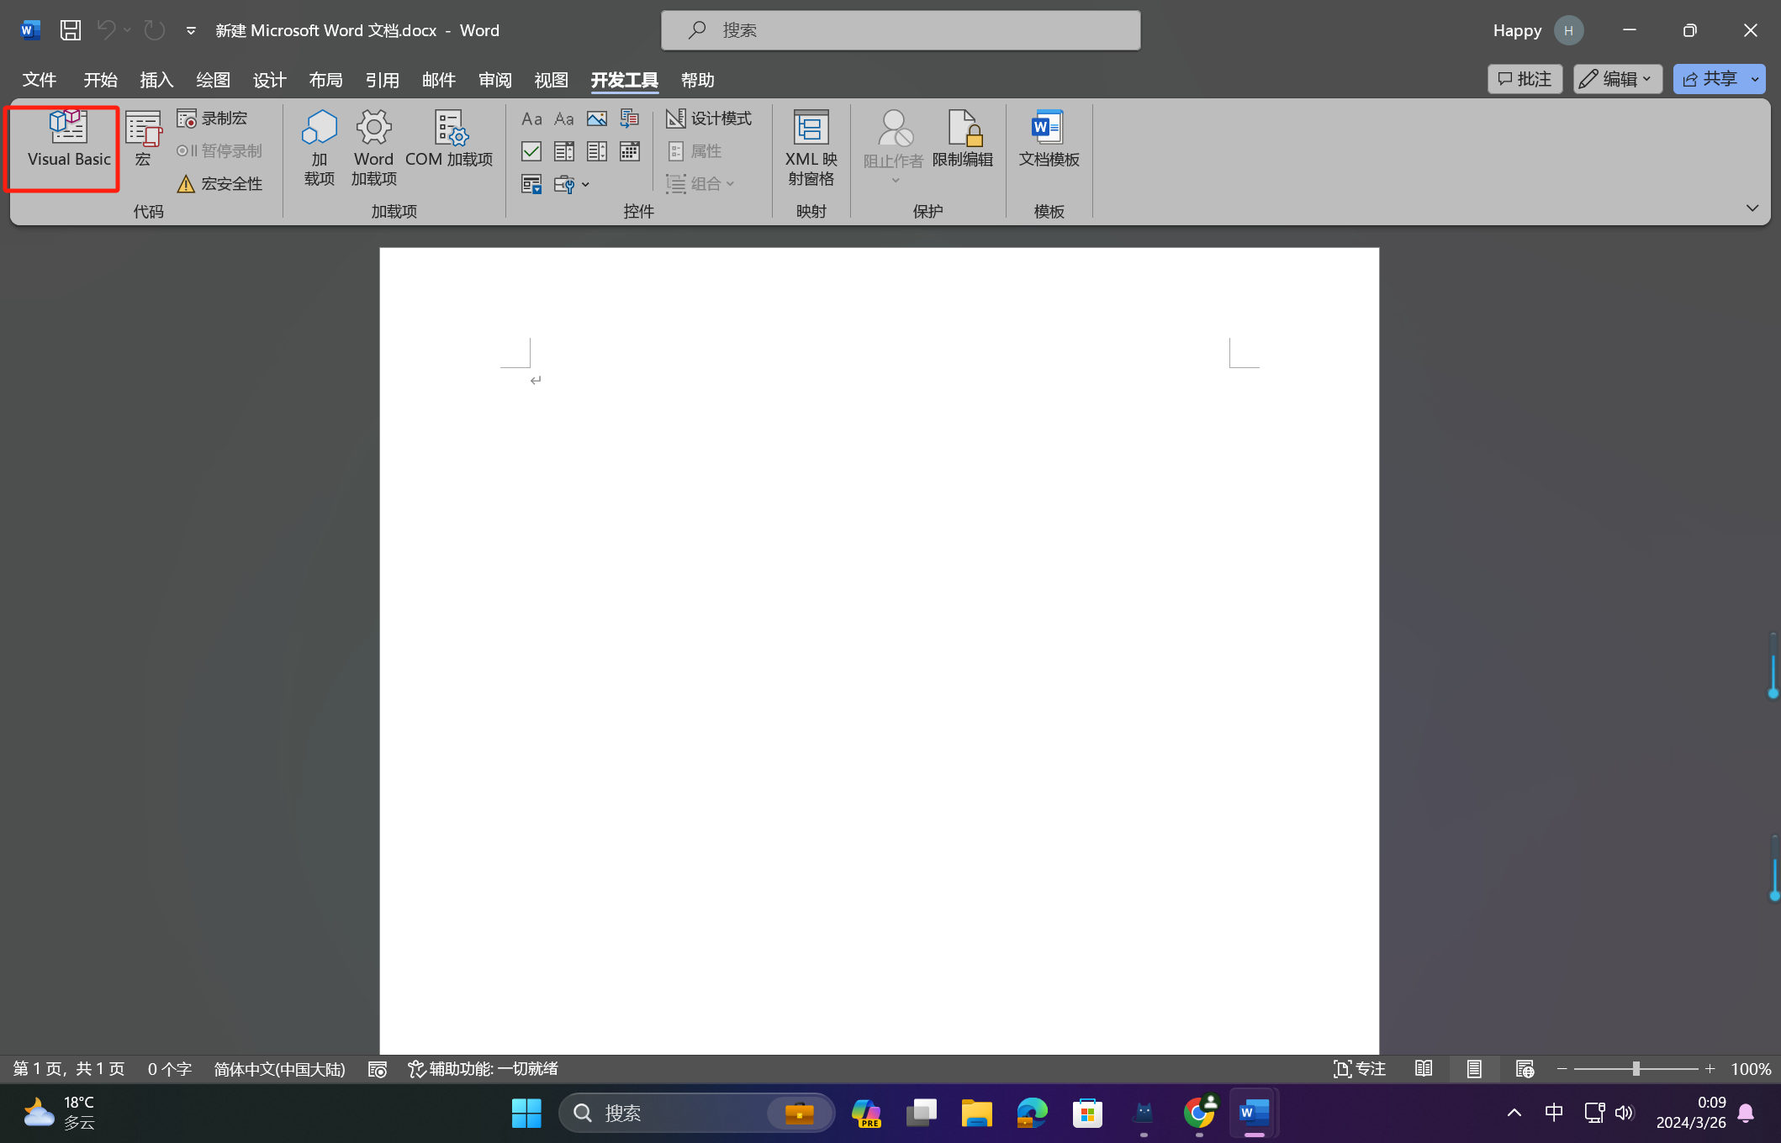Click the 限制编辑 restrict editing icon

[x=962, y=140]
